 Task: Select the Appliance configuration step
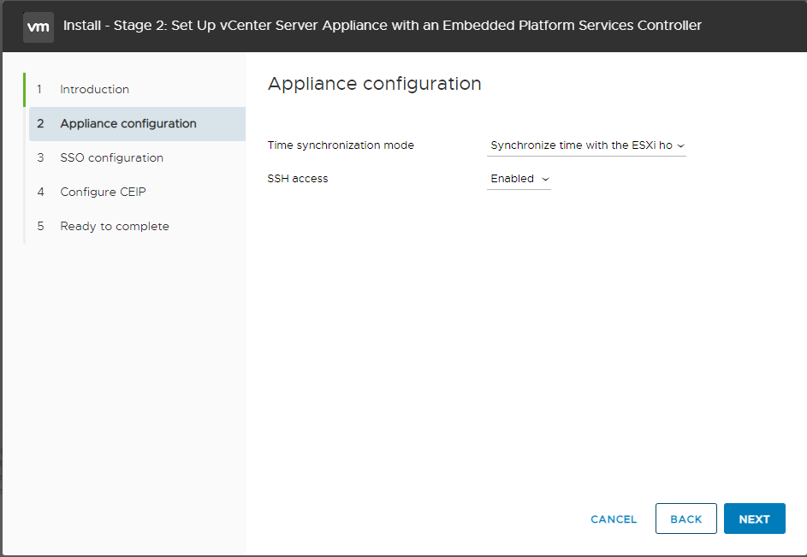tap(137, 124)
